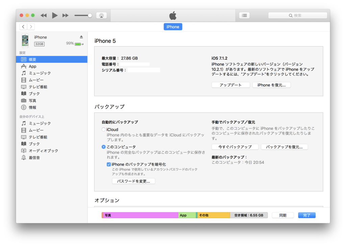Click the blue iPhone device tab
Viewport: 346px width, 246px height.
(173, 27)
